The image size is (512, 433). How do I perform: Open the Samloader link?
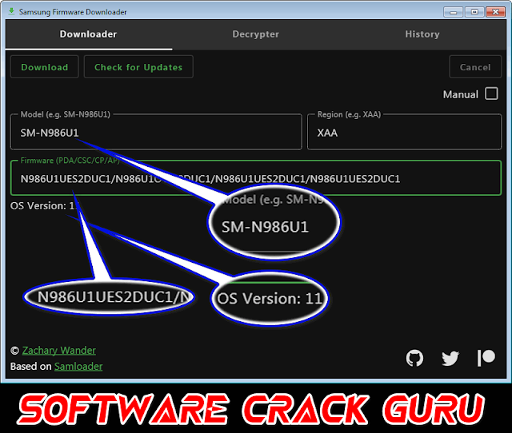[78, 367]
